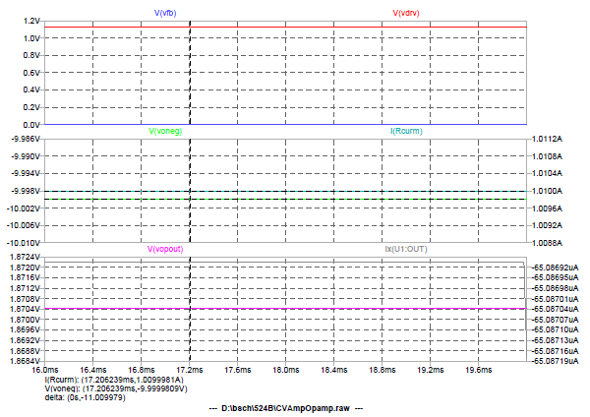Click the 1.8684V left axis label
The width and height of the screenshot is (590, 417).
27,361
